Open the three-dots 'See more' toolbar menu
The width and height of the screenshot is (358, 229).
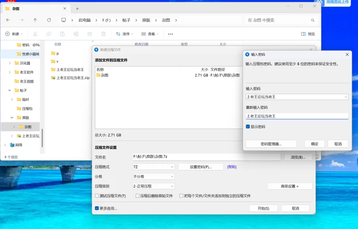pyautogui.click(x=170, y=34)
